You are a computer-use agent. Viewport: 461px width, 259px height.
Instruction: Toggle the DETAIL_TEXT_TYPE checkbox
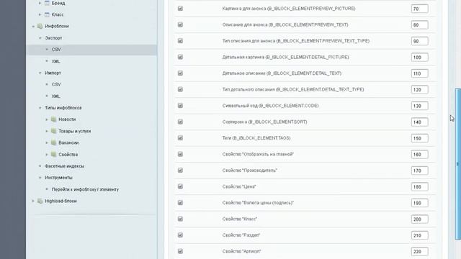tap(180, 89)
